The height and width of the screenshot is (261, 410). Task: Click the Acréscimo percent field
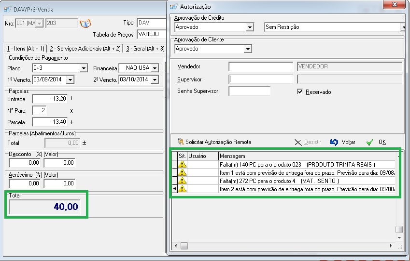pyautogui.click(x=25, y=183)
